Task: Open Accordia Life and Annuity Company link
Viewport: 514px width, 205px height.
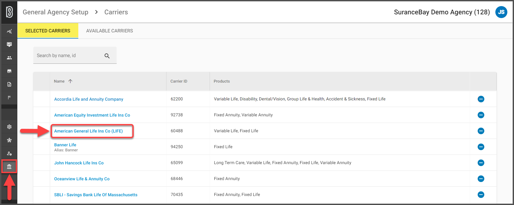Action: tap(89, 99)
